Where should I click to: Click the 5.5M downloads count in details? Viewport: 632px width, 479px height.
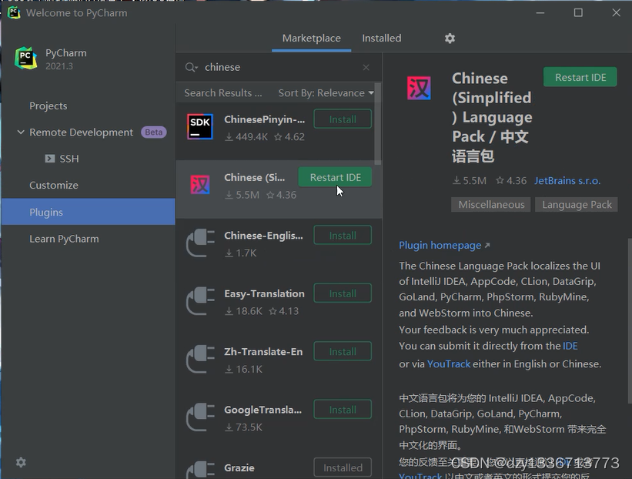pyautogui.click(x=470, y=181)
